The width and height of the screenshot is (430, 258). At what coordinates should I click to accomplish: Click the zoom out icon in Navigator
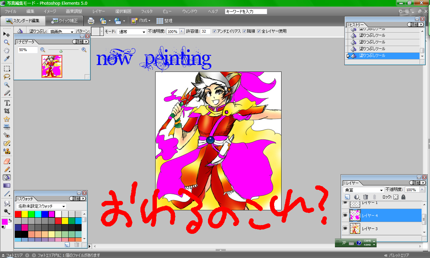click(x=43, y=50)
